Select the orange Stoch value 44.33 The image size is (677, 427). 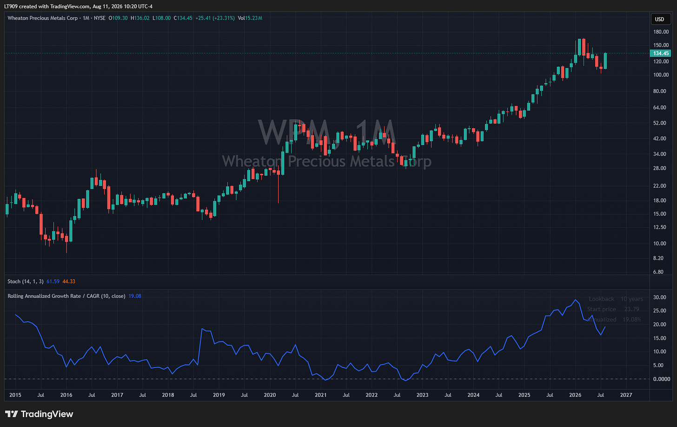[69, 281]
